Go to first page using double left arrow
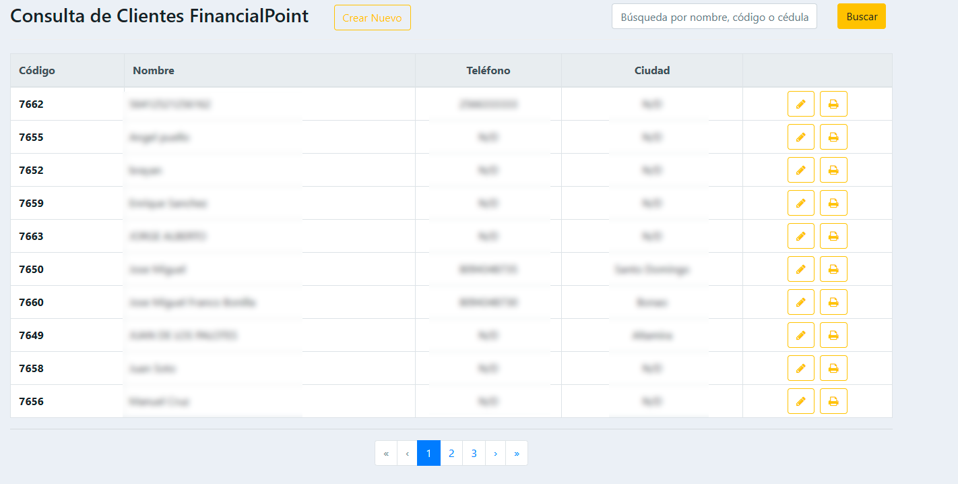 tap(386, 453)
